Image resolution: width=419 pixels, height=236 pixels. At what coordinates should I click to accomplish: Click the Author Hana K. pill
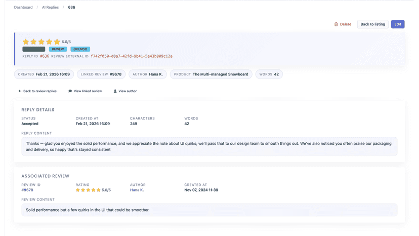tap(147, 74)
